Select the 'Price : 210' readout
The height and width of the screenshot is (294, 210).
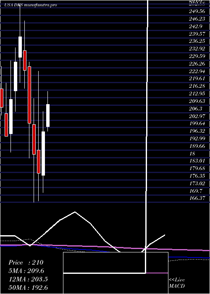click(x=26, y=262)
